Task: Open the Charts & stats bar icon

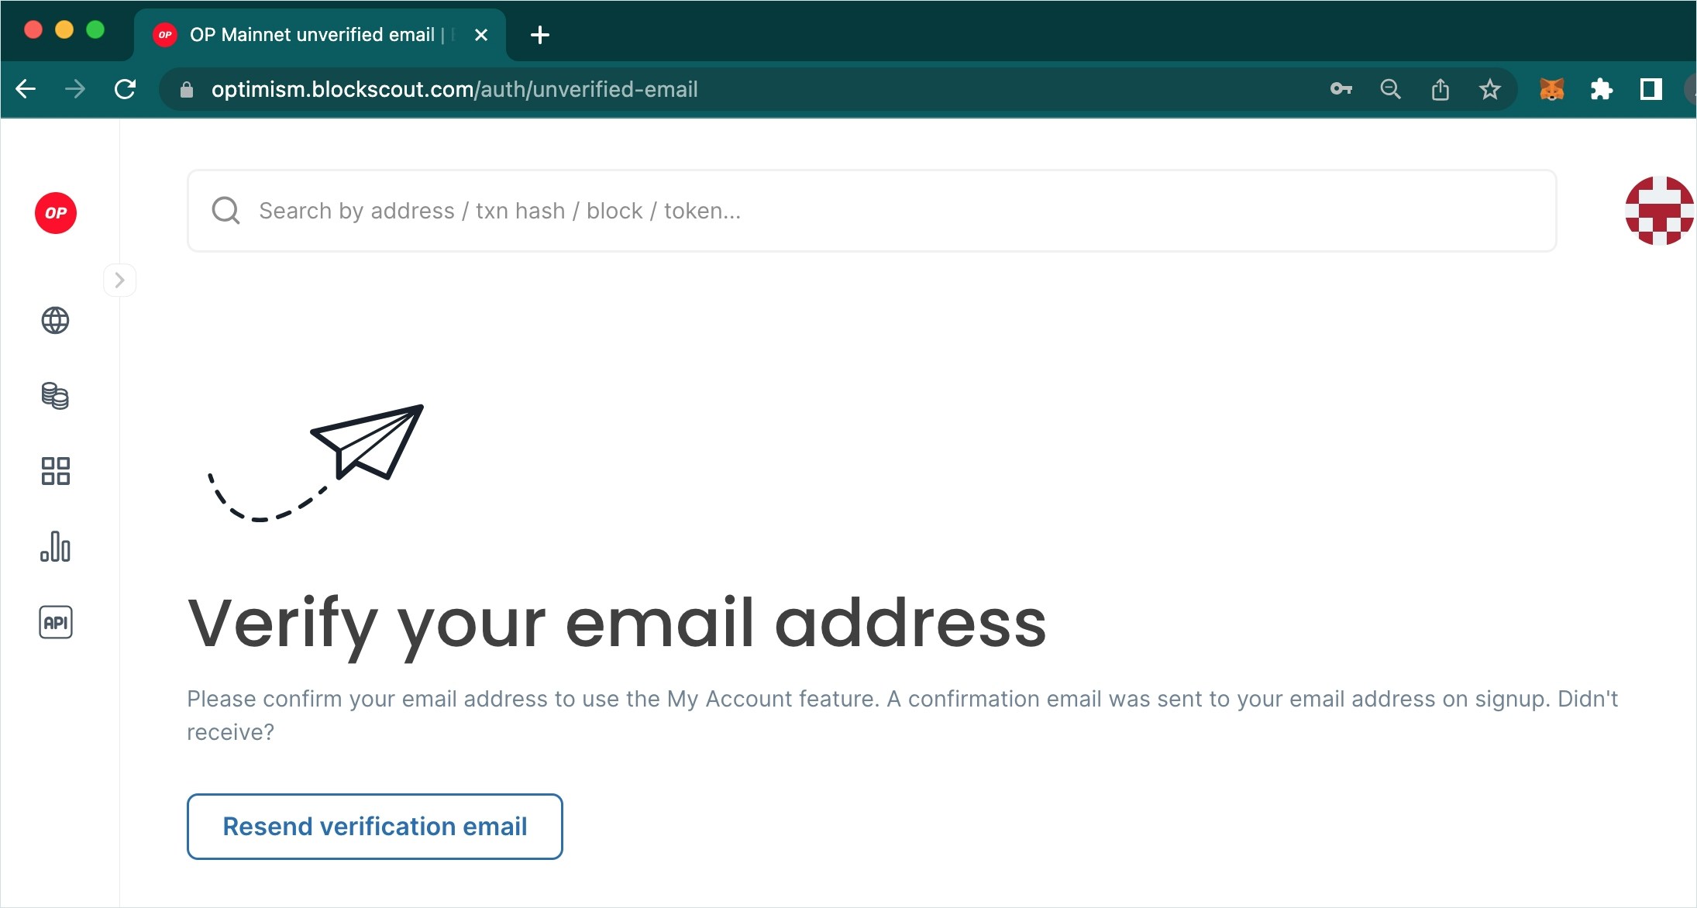Action: tap(55, 546)
